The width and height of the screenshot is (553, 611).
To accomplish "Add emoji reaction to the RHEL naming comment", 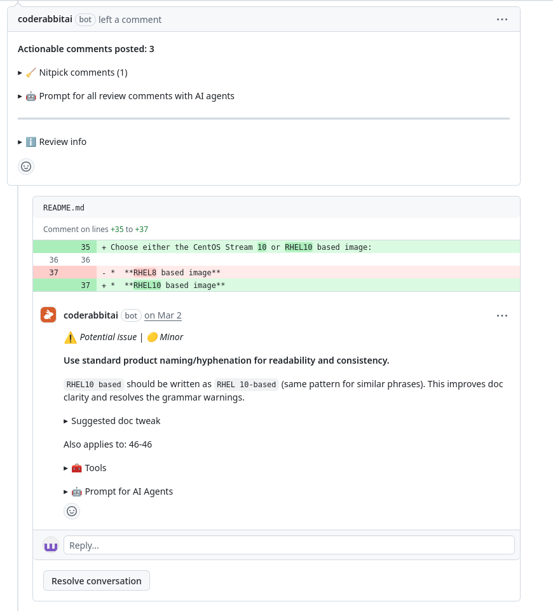I will click(72, 511).
